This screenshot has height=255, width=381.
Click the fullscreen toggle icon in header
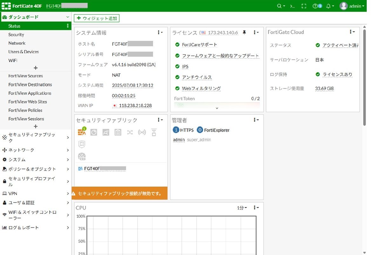click(304, 6)
